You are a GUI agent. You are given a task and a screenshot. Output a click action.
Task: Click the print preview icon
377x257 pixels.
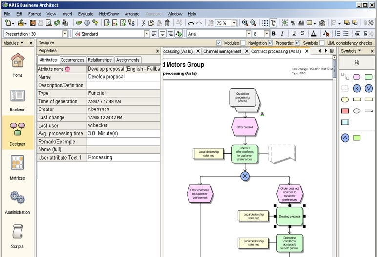tap(49, 23)
